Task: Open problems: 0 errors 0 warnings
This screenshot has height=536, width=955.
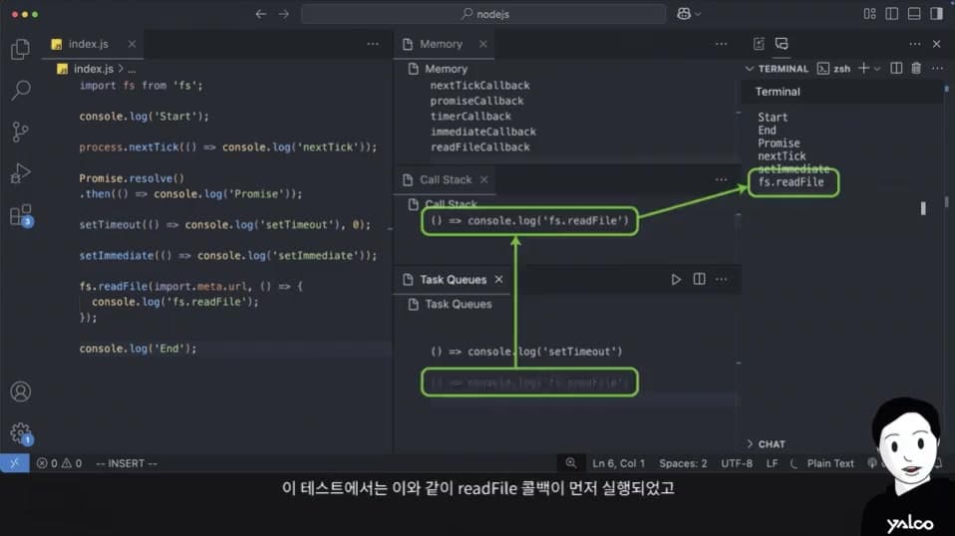Action: [x=59, y=463]
